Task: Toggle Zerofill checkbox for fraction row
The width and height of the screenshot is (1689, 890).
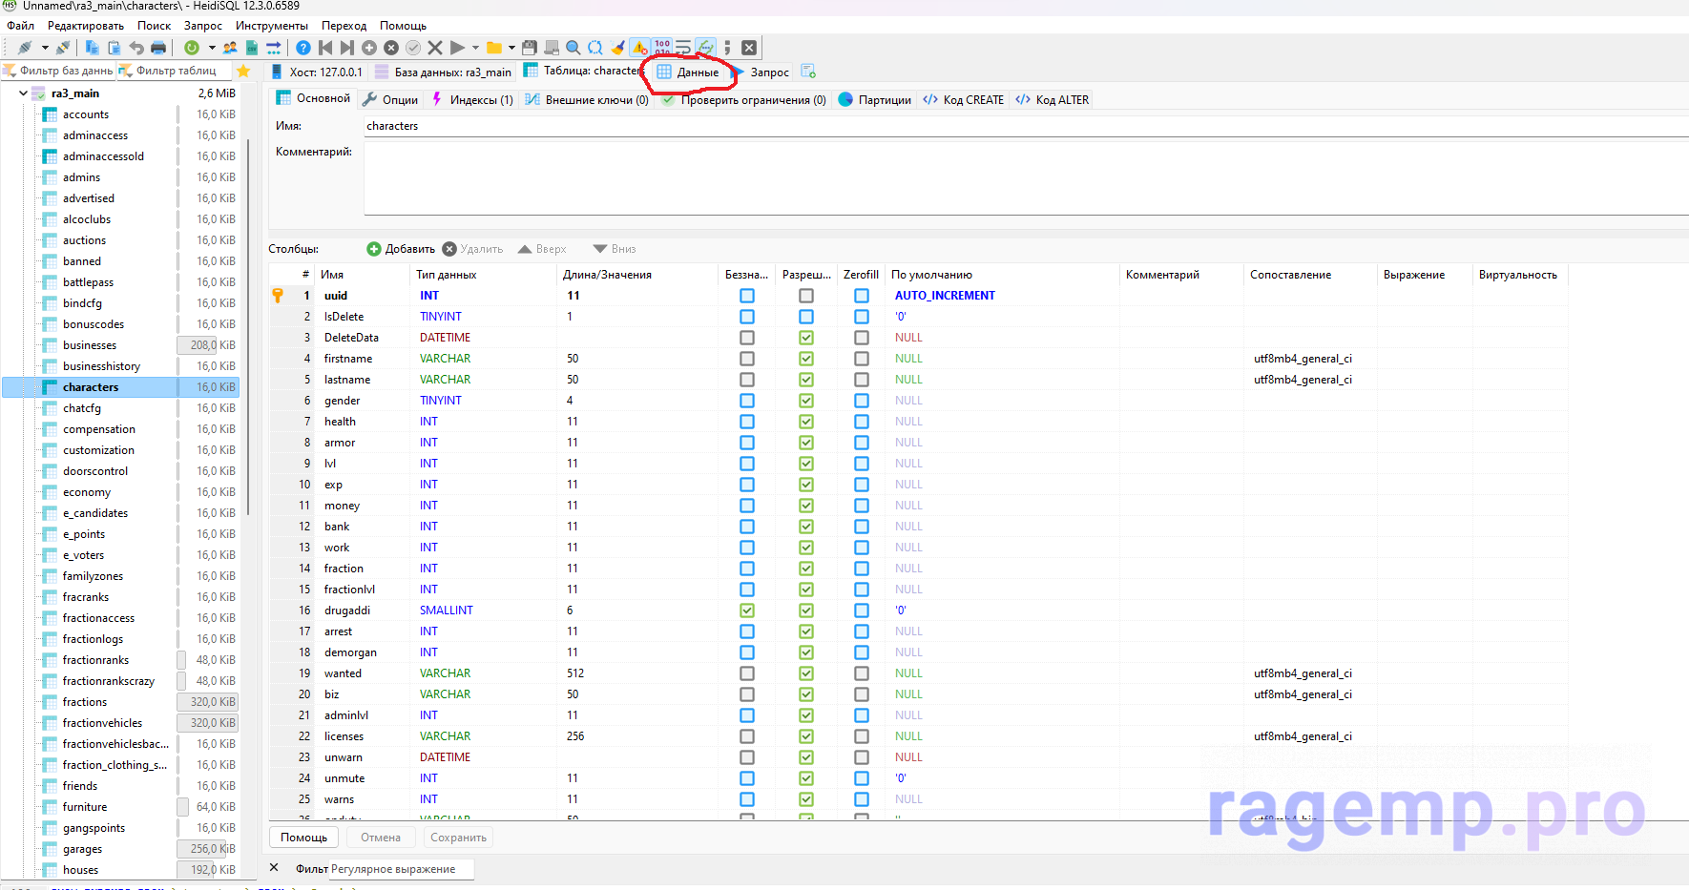Action: point(862,569)
